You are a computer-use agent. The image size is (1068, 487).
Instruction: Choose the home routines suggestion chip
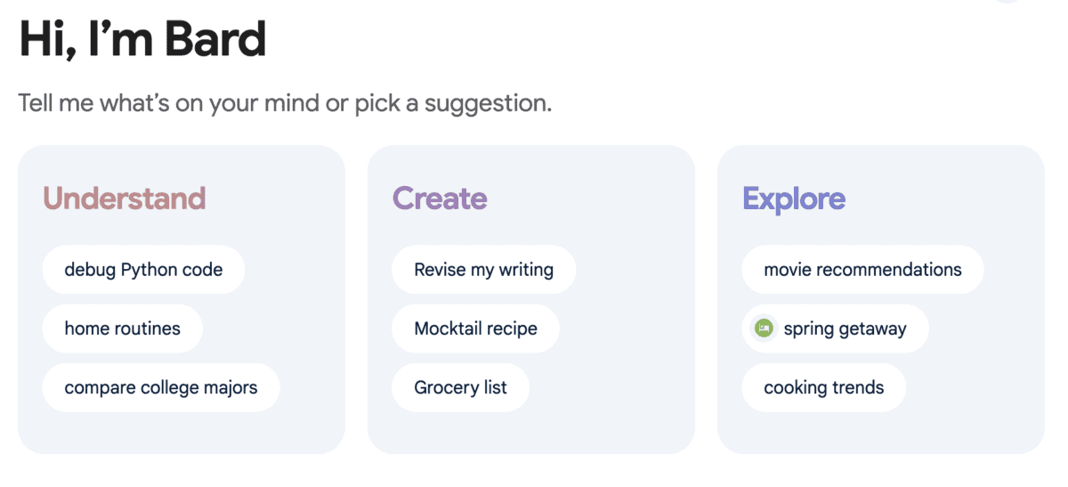click(x=122, y=329)
